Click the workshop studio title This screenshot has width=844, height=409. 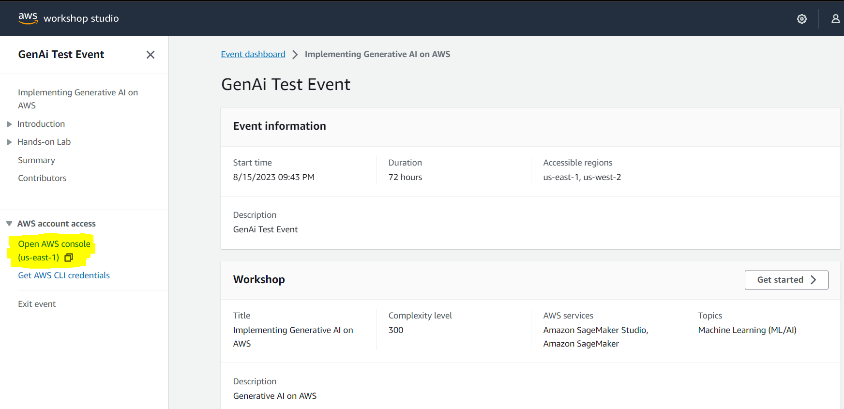(x=81, y=18)
